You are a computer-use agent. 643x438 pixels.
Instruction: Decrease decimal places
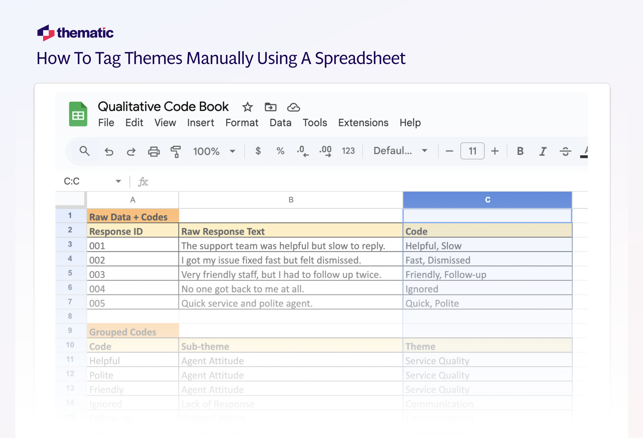coord(303,151)
